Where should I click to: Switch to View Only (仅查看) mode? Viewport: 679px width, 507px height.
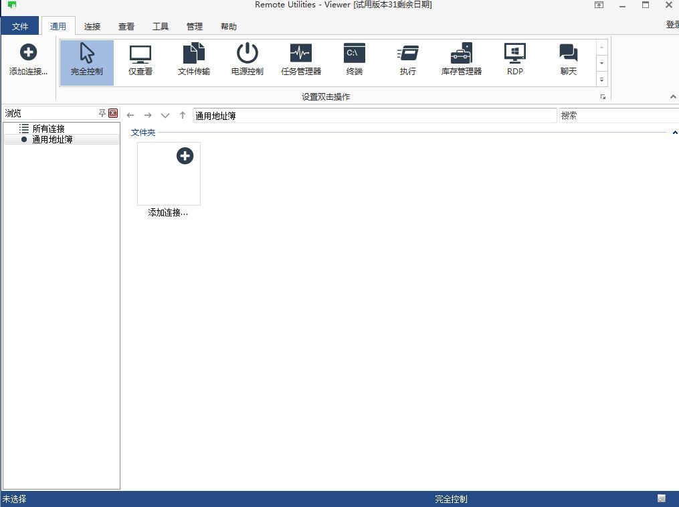tap(140, 60)
